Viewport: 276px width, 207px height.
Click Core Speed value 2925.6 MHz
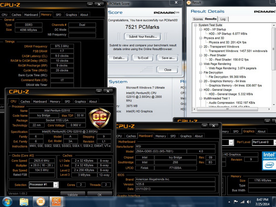tap(42, 160)
